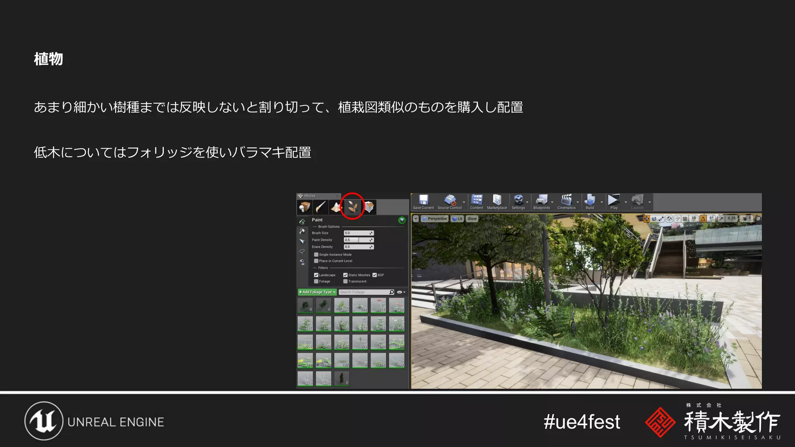Open the 0.25 scale snap value menu
The image size is (795, 447).
click(x=731, y=219)
